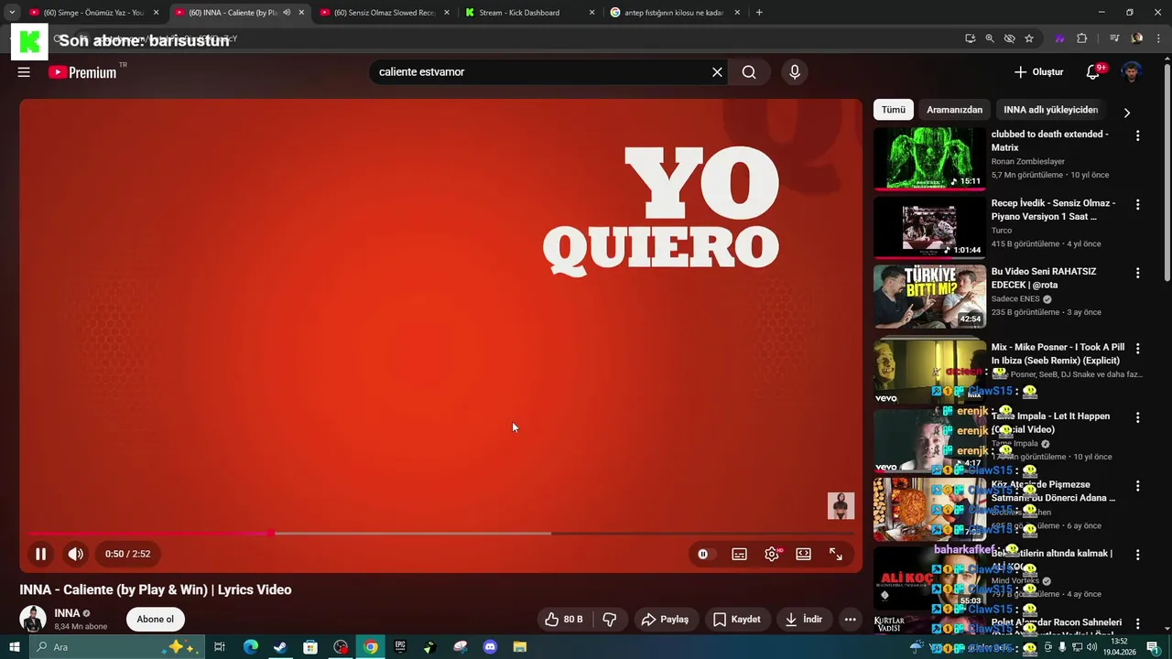Enter fullscreen mode
Image resolution: width=1172 pixels, height=659 pixels.
pos(836,554)
